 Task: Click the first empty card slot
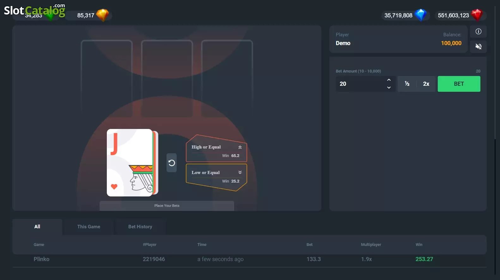pyautogui.click(x=107, y=79)
